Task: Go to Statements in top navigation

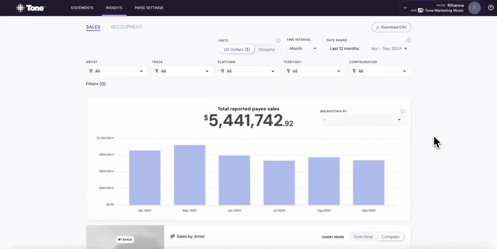Action: point(82,8)
